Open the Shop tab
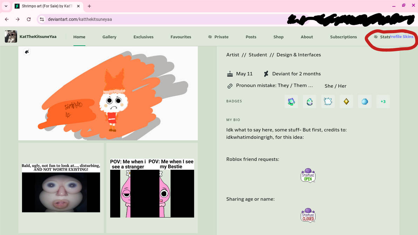418x235 pixels. (x=278, y=37)
